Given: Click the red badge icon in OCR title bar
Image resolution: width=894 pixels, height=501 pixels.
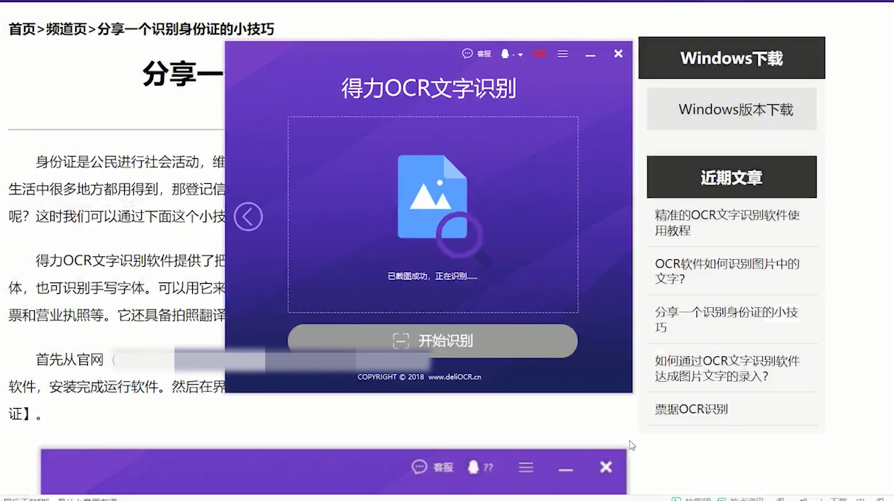Looking at the screenshot, I should (x=540, y=54).
